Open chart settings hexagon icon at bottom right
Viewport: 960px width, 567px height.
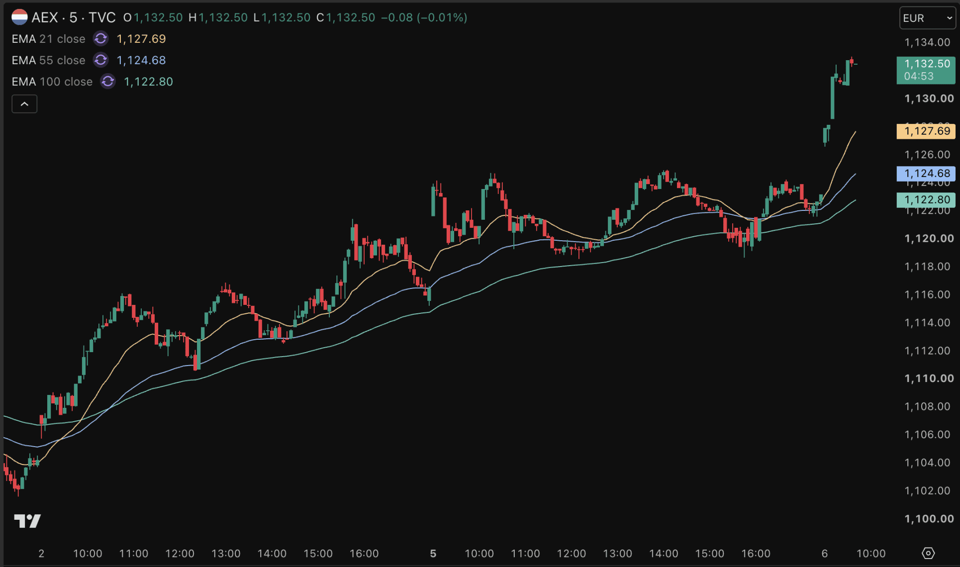pyautogui.click(x=928, y=553)
